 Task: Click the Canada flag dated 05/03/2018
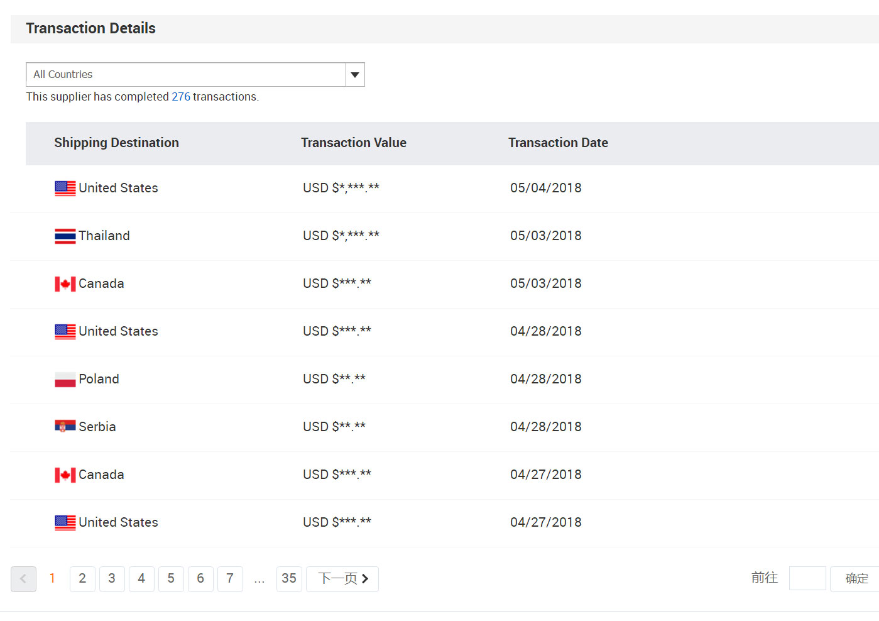[x=65, y=284]
